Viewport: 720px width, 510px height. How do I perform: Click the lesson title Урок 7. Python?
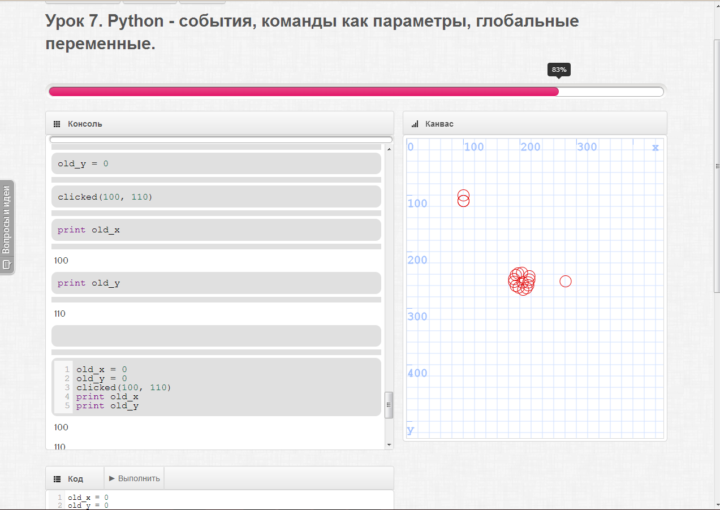tap(312, 32)
